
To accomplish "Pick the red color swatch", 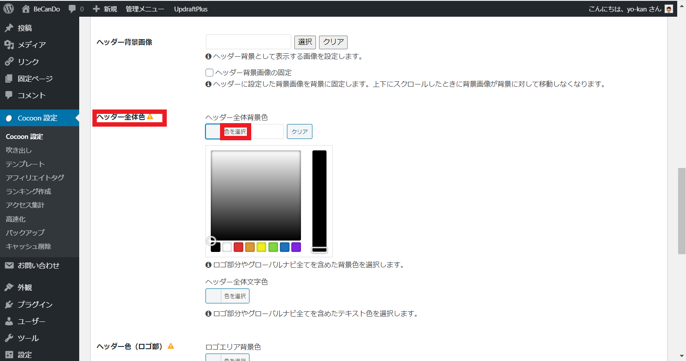I will click(238, 247).
